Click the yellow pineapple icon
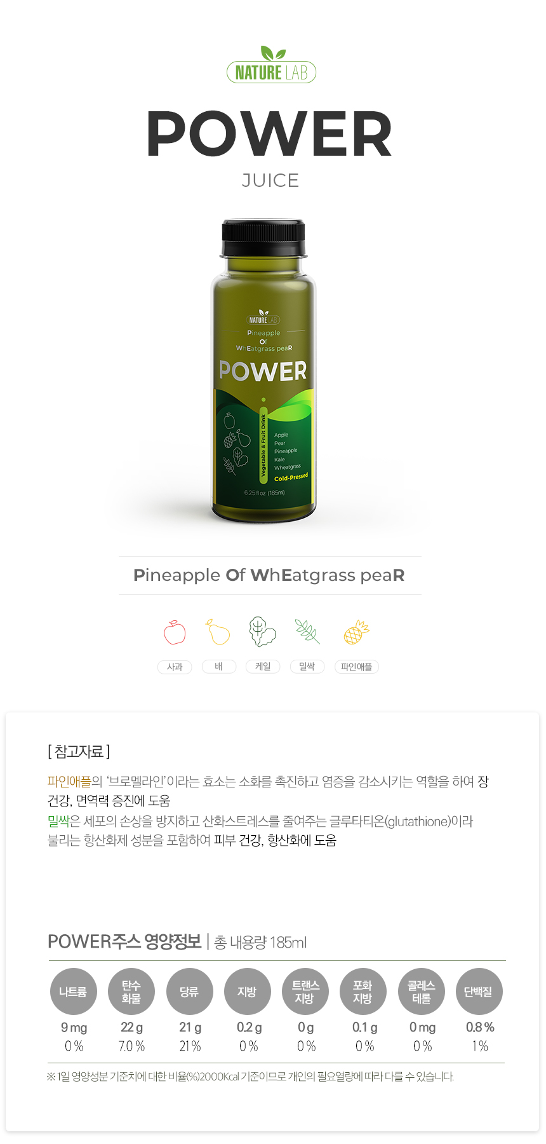Viewport: 546px width, 1144px height. 356,632
